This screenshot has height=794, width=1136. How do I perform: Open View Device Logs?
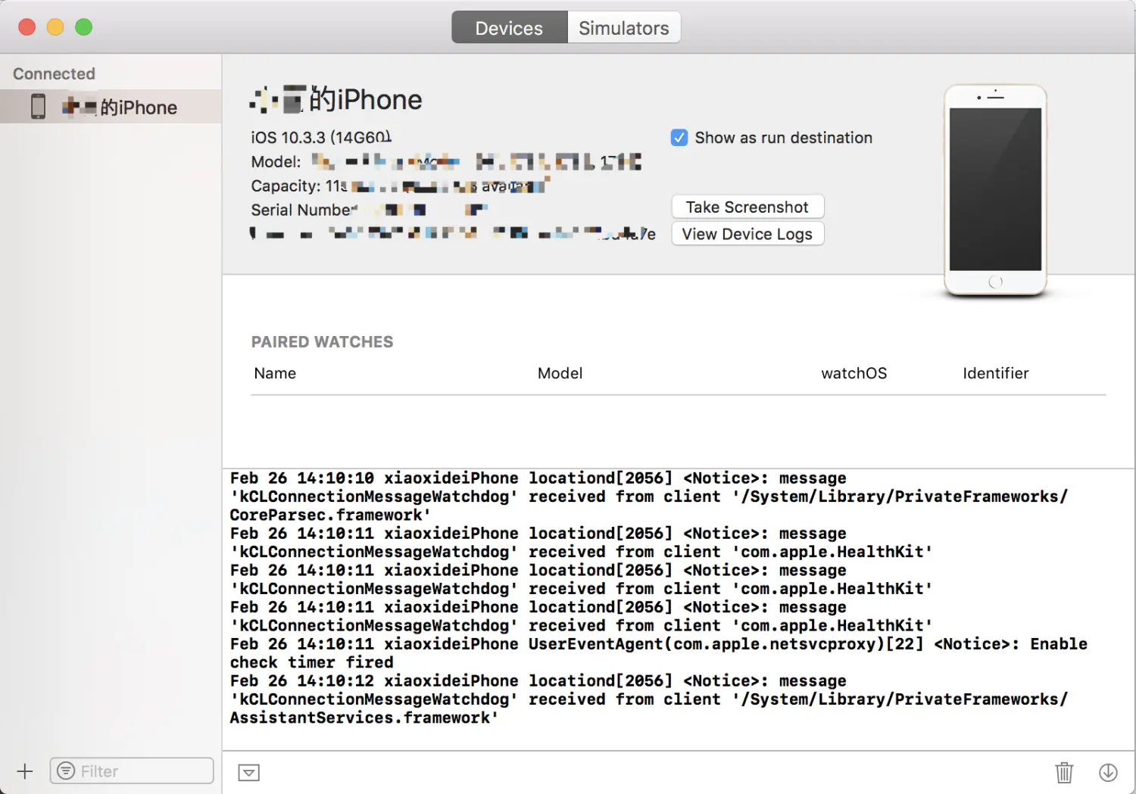pyautogui.click(x=747, y=234)
